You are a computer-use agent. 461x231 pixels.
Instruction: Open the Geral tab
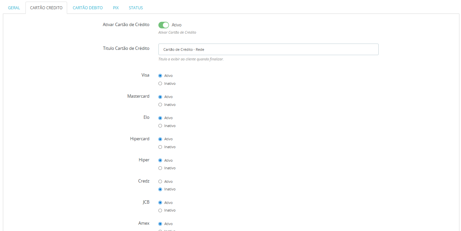(x=14, y=8)
